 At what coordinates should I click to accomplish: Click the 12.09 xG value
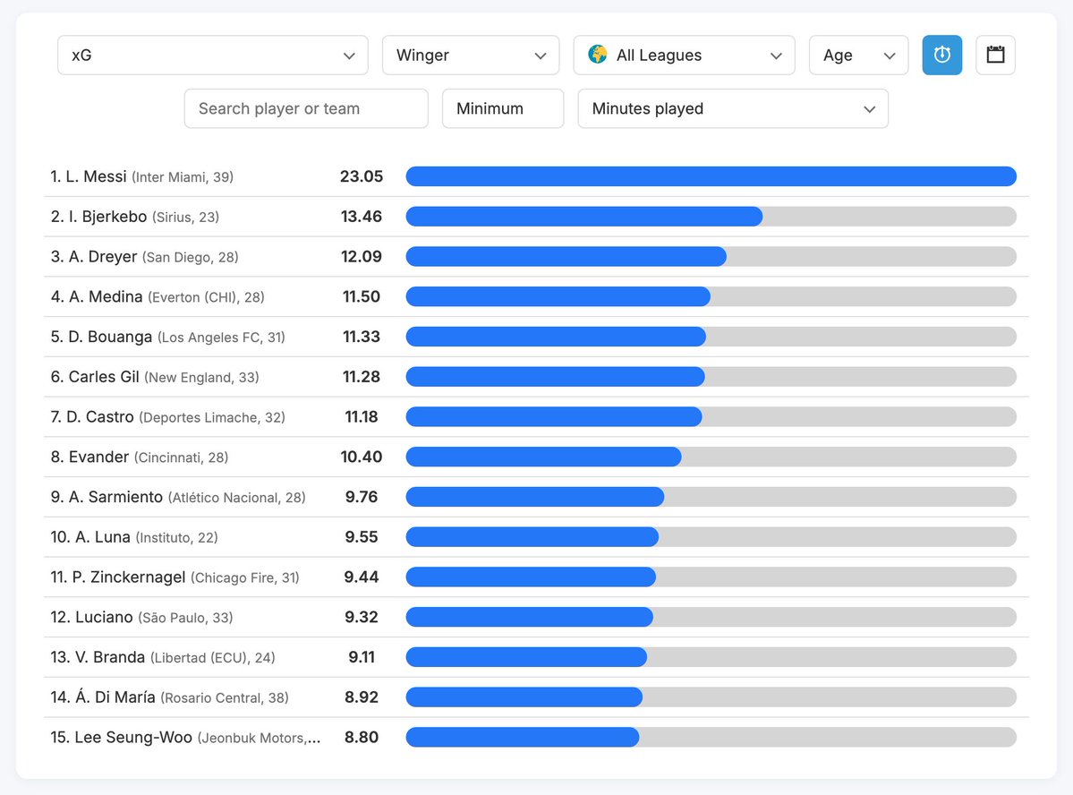coord(362,257)
